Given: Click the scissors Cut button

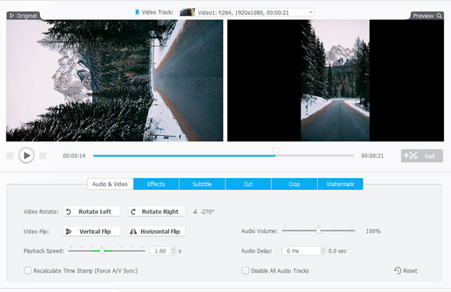Looking at the screenshot, I should coord(422,155).
